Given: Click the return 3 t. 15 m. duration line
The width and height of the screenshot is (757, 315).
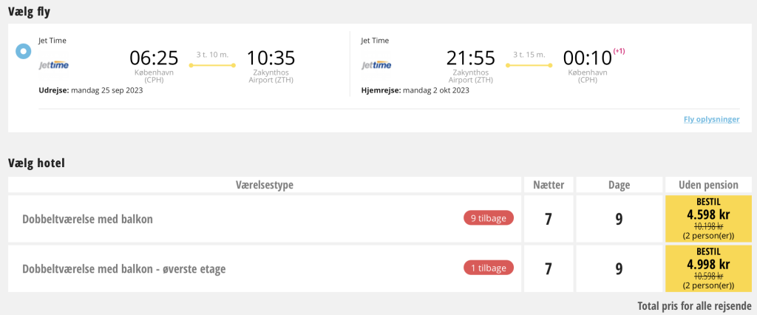Looking at the screenshot, I should 529,65.
